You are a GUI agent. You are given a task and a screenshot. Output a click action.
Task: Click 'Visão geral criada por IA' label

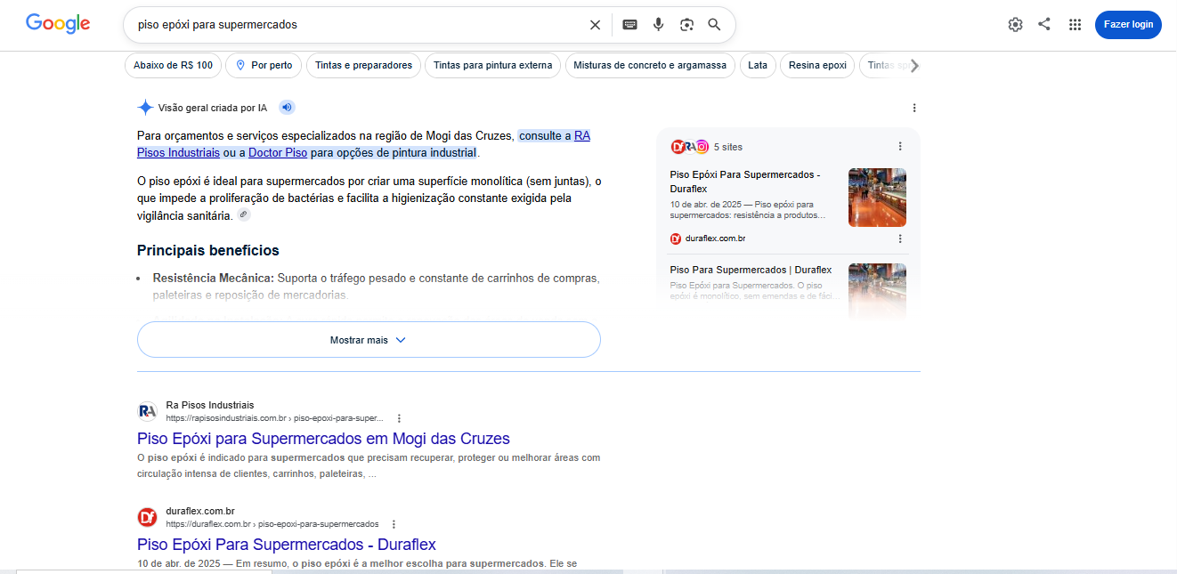tap(213, 108)
